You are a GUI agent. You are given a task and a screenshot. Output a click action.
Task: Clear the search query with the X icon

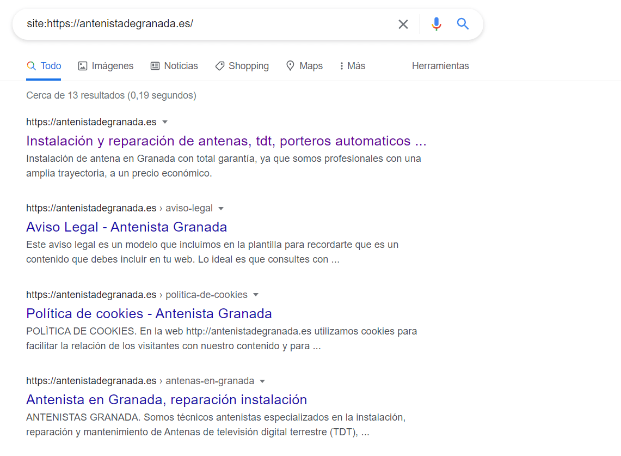click(403, 24)
